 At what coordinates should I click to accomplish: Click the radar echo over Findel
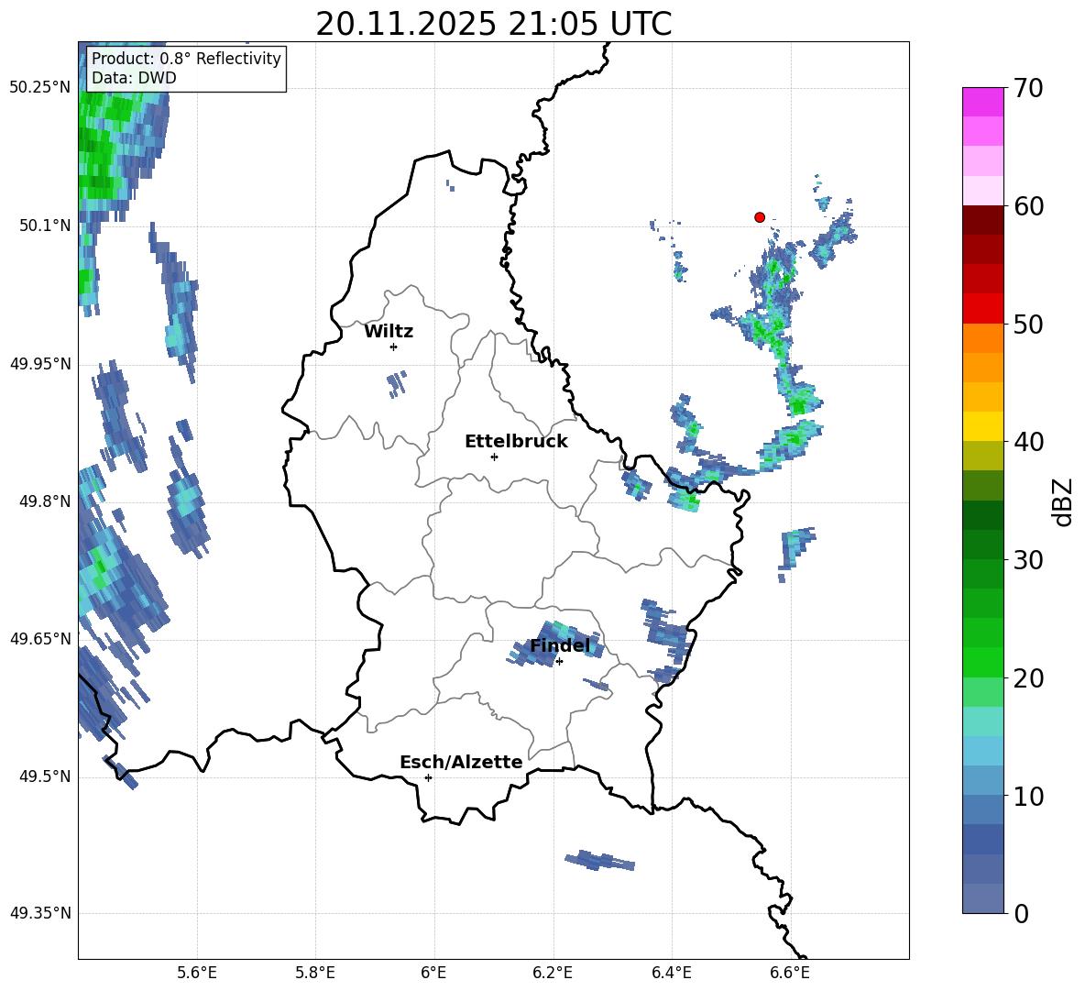point(557,644)
